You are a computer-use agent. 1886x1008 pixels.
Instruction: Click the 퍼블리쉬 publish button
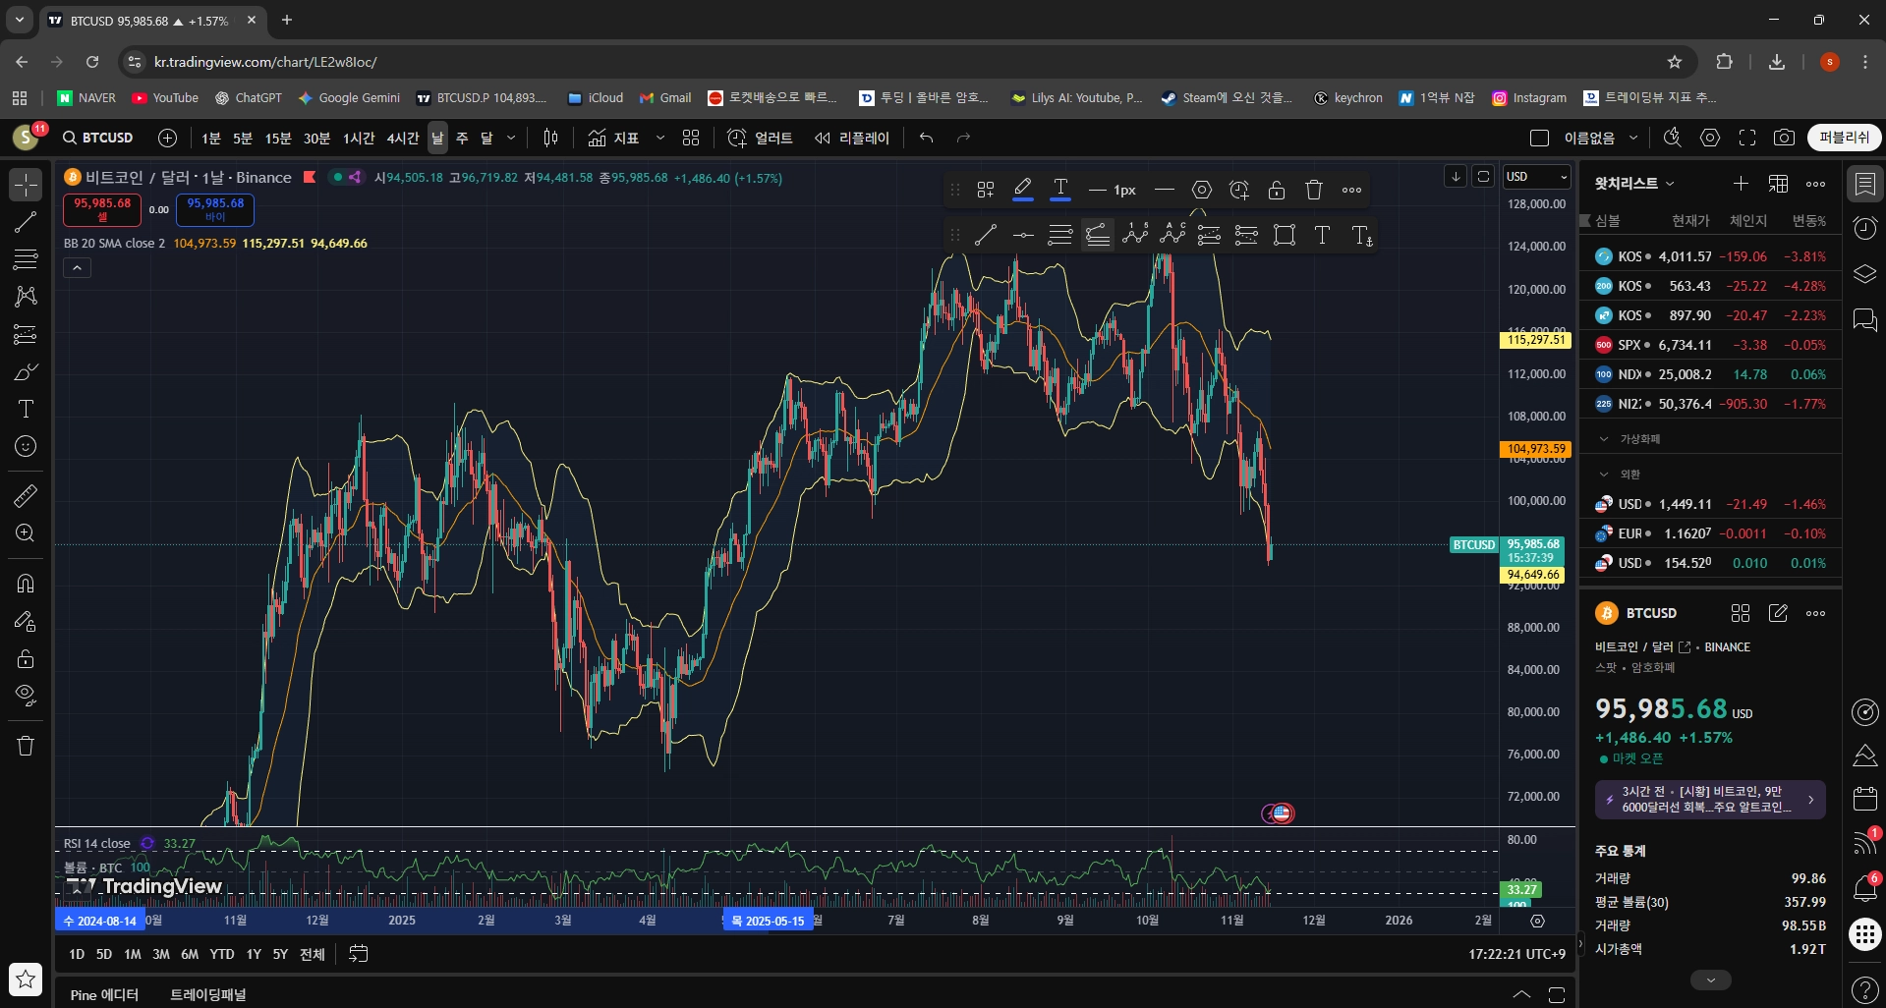click(1844, 138)
